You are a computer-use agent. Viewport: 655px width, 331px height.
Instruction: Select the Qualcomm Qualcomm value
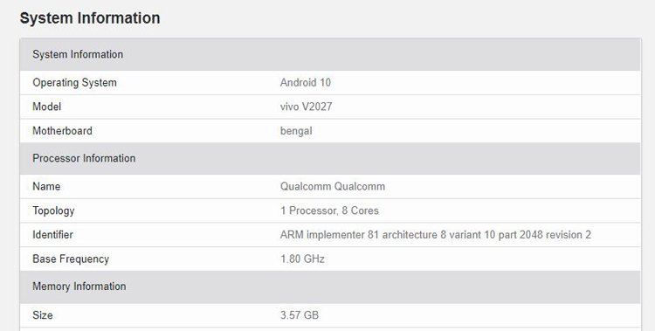coord(333,186)
